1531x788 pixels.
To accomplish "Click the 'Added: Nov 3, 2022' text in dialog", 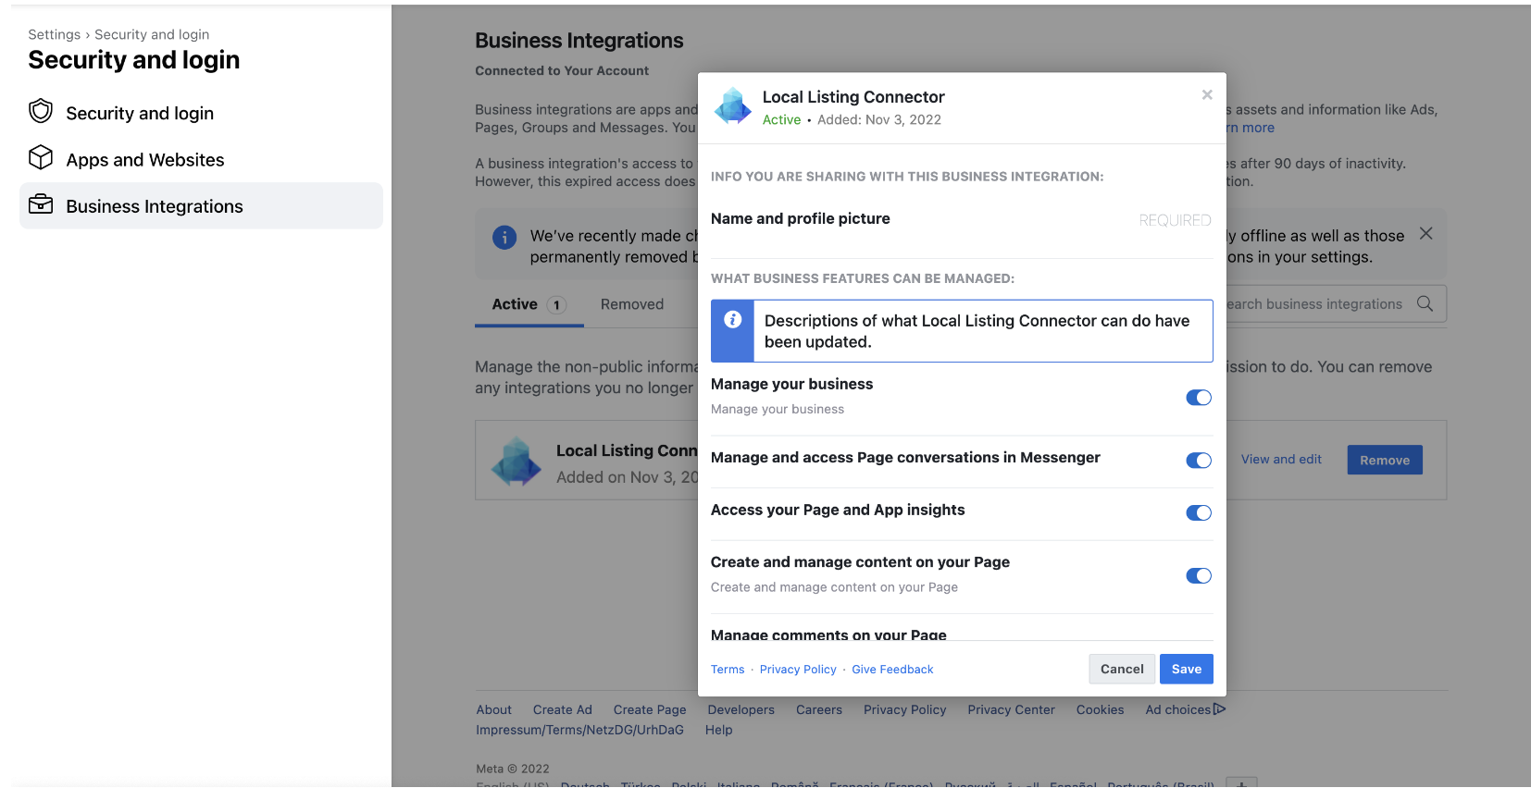I will [x=879, y=120].
